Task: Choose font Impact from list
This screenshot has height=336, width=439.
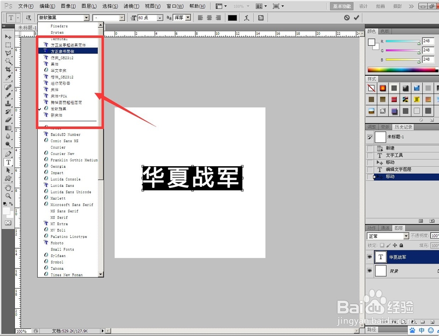Action: (x=68, y=173)
